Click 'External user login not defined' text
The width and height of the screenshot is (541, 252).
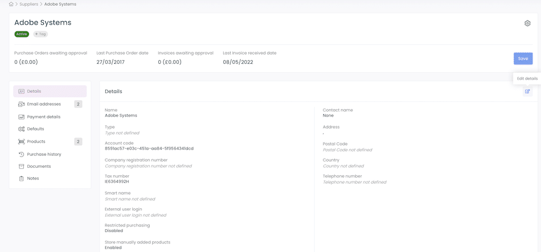click(x=136, y=215)
